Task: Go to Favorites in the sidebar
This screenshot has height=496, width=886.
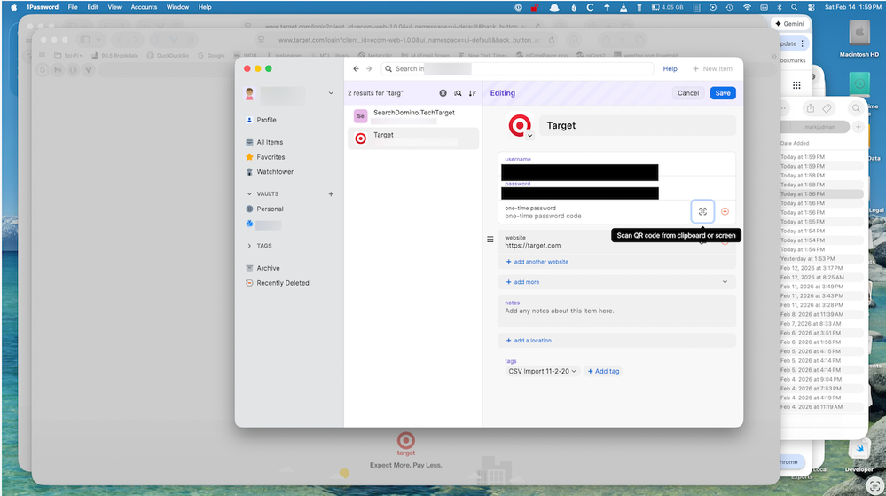Action: tap(271, 157)
